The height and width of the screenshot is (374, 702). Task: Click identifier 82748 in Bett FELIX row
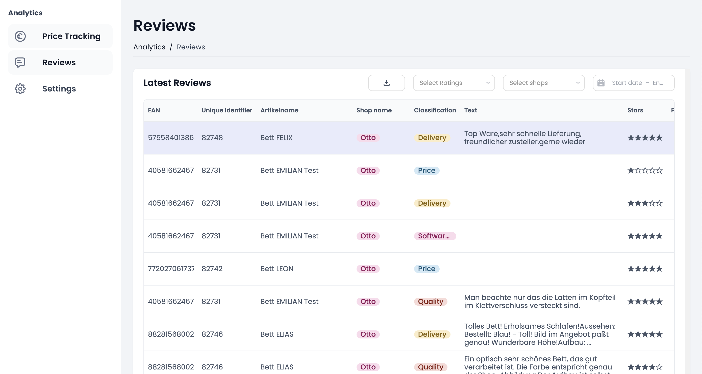212,138
